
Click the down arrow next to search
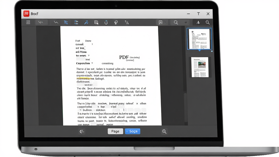[186, 22]
